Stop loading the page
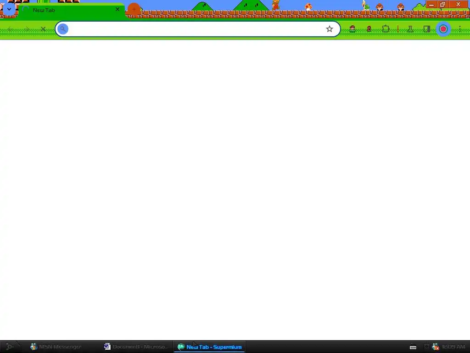 (x=43, y=29)
